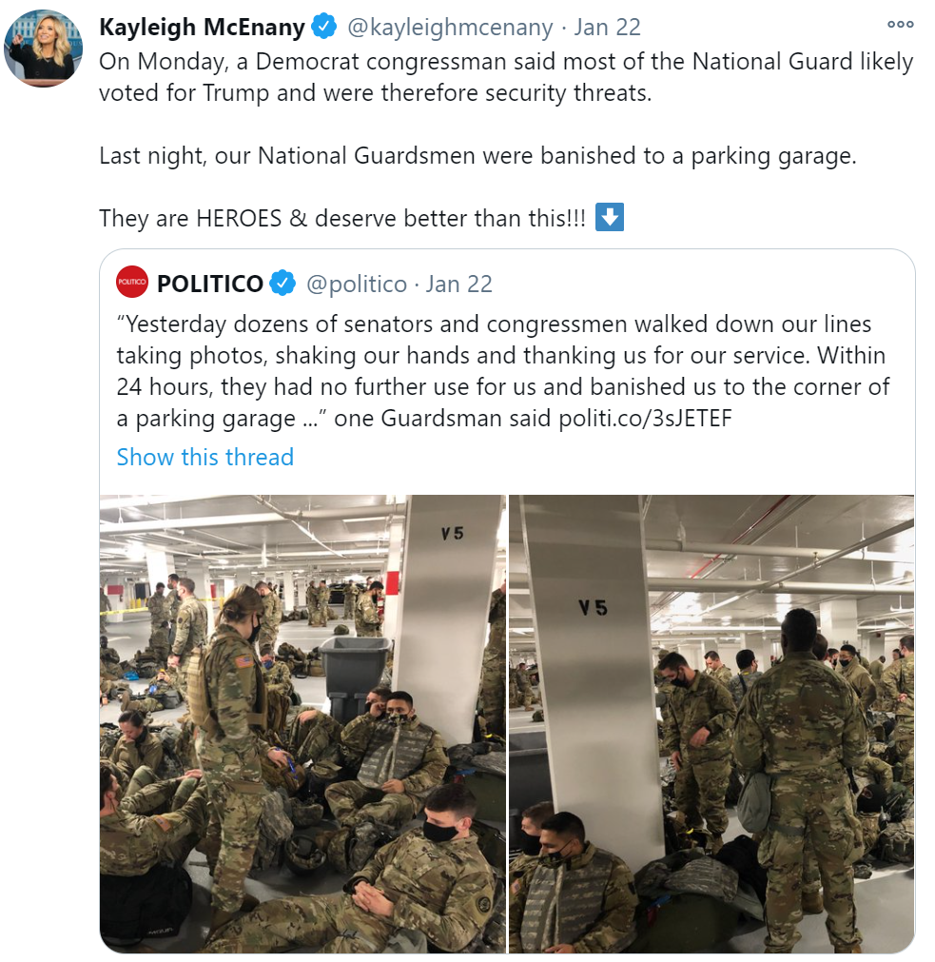Image resolution: width=935 pixels, height=962 pixels.
Task: Open the tweet's three-dot more menu
Action: [900, 25]
